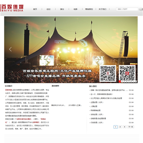Open the 关于我们 navigation item

[x=102, y=9]
